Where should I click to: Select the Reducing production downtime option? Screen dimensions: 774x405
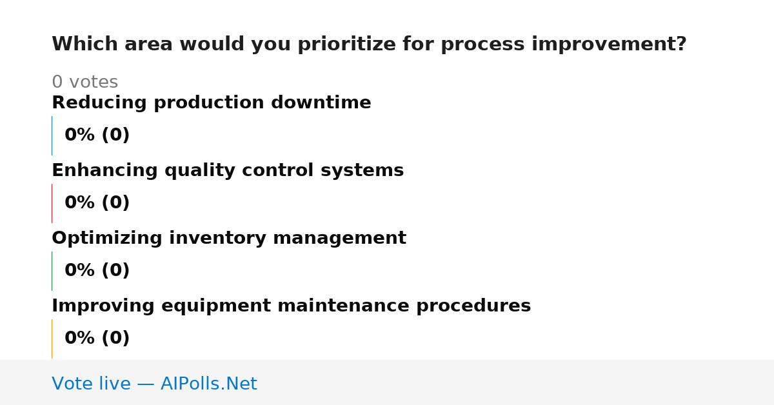(212, 103)
